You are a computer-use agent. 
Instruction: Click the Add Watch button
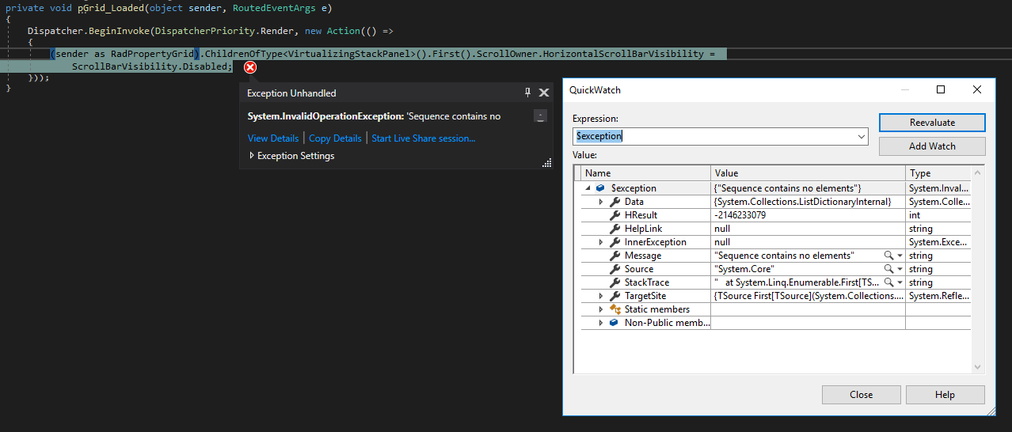coord(932,146)
